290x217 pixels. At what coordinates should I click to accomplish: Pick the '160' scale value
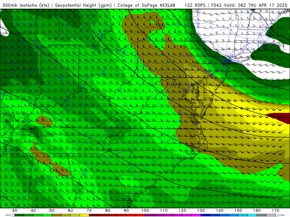tap(257, 210)
